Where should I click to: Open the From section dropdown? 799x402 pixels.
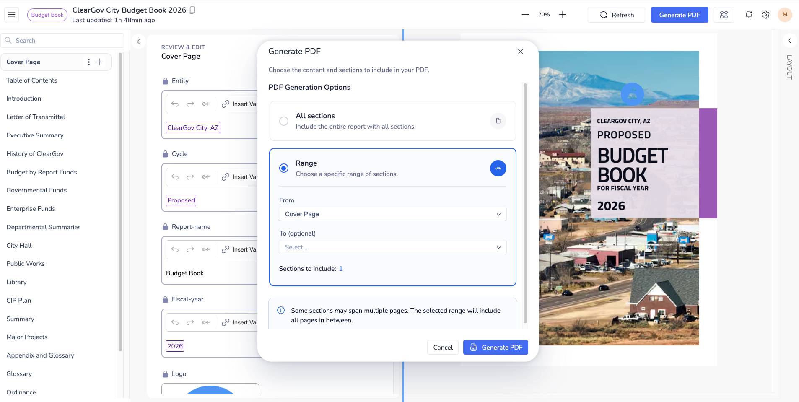(393, 214)
